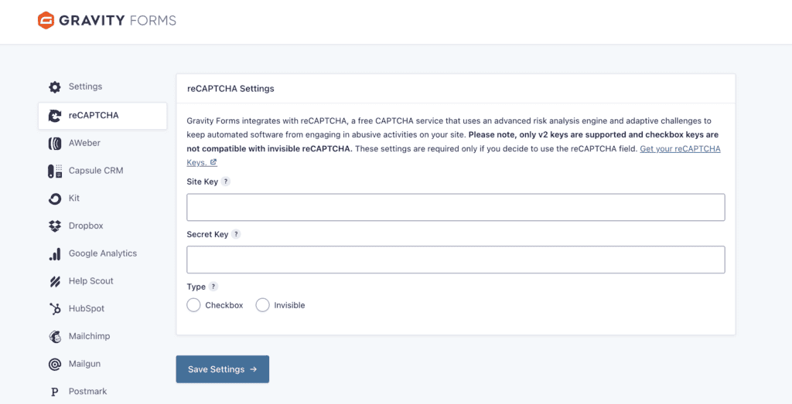
Task: Click the Save Settings button
Action: tap(222, 369)
